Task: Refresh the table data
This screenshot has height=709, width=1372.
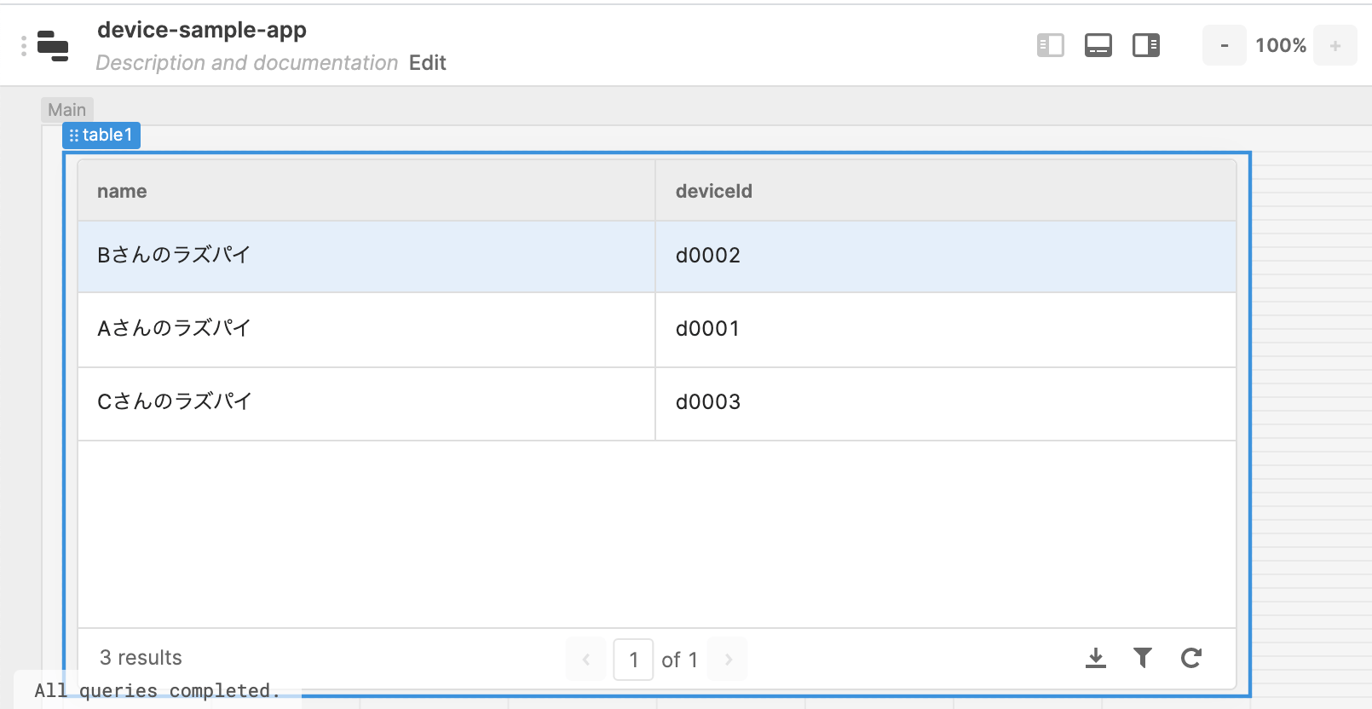Action: click(1191, 658)
